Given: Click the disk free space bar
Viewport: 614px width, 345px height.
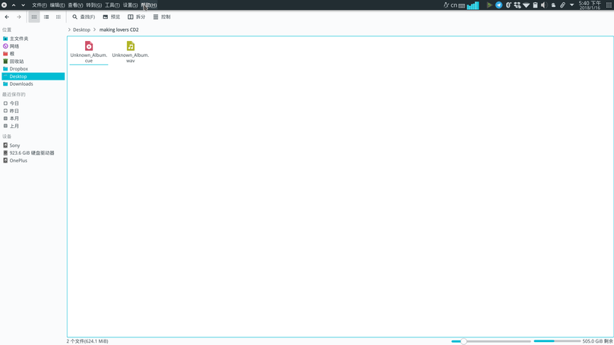Looking at the screenshot, I should tap(557, 341).
